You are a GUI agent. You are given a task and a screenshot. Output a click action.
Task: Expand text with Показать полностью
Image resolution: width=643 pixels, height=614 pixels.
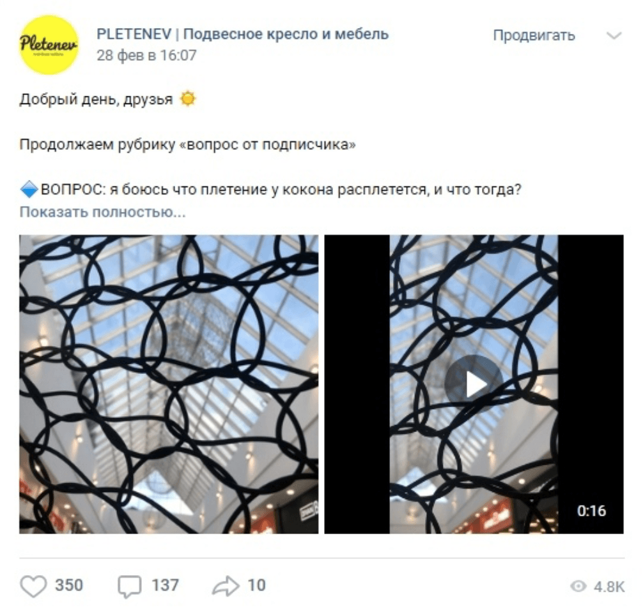(x=102, y=212)
